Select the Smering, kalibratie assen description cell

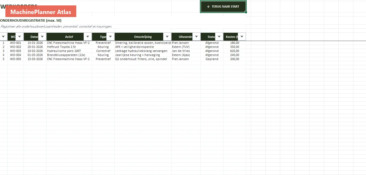click(x=143, y=43)
